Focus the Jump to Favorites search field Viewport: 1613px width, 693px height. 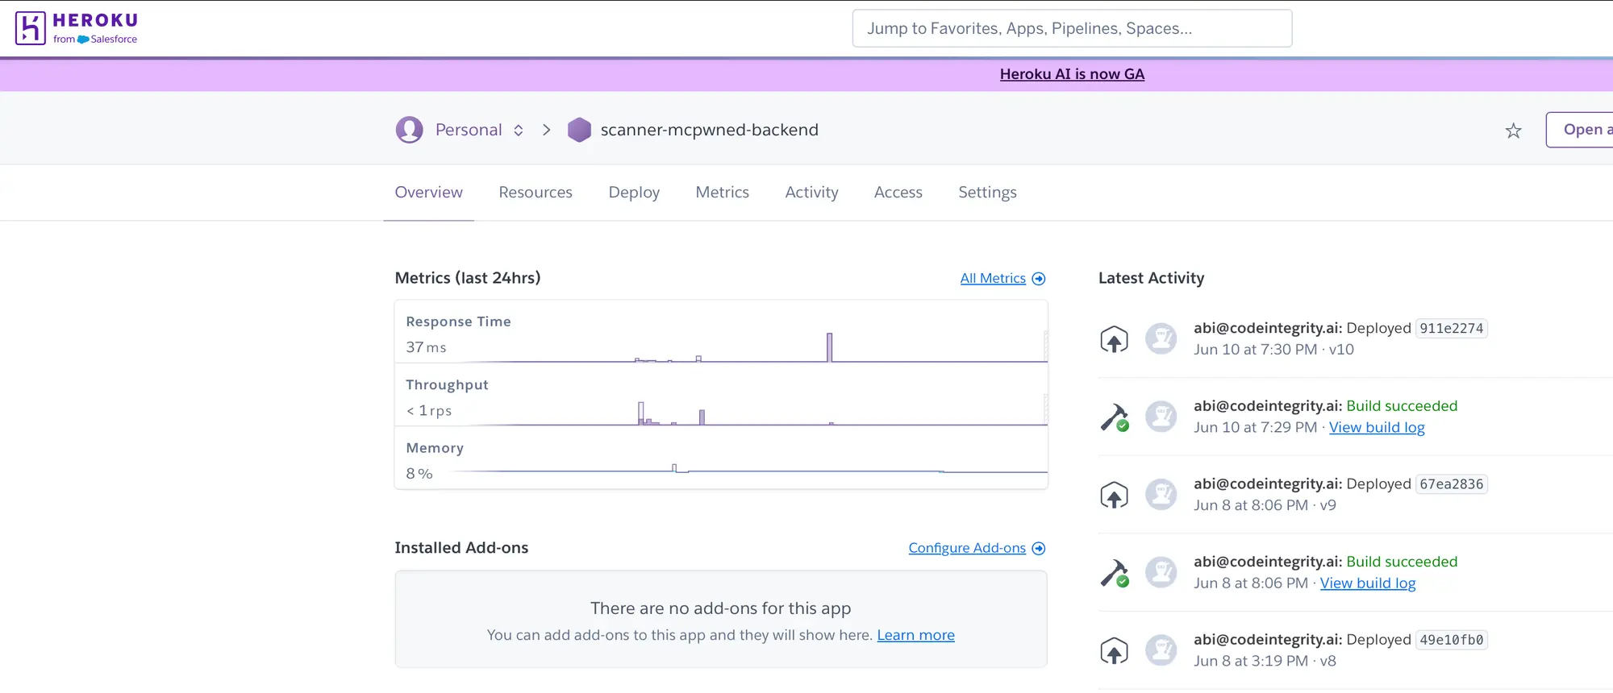(x=1072, y=29)
